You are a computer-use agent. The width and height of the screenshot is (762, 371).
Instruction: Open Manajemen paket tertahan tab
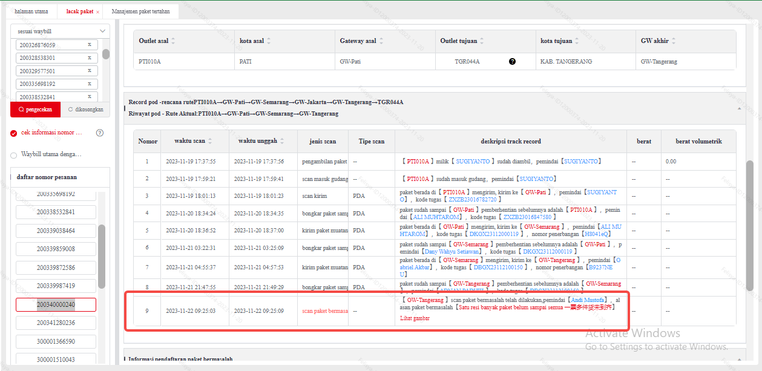pyautogui.click(x=141, y=11)
